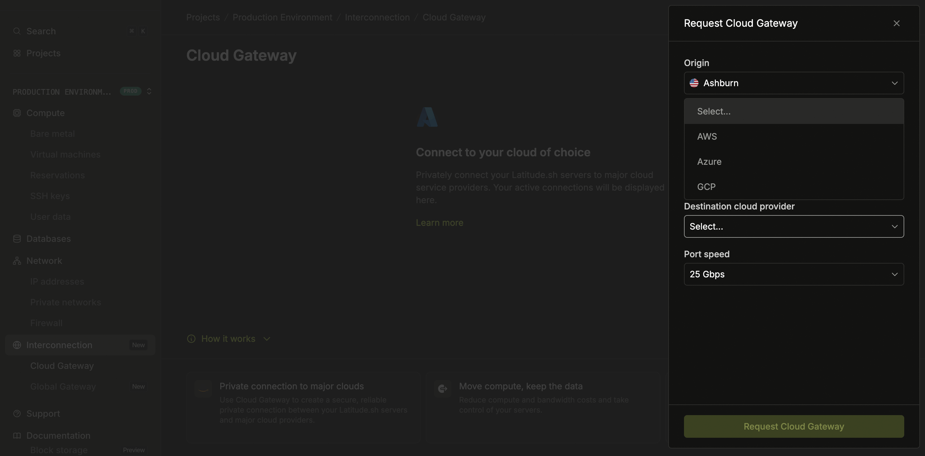This screenshot has height=456, width=925.
Task: Click the Compute icon in the sidebar
Action: click(17, 113)
